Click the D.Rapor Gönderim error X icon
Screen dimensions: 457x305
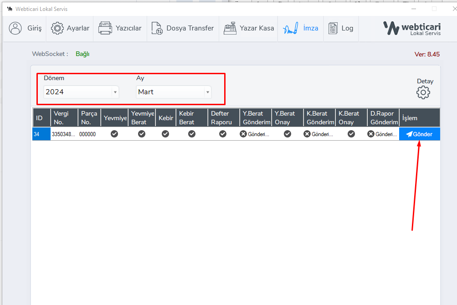[371, 134]
